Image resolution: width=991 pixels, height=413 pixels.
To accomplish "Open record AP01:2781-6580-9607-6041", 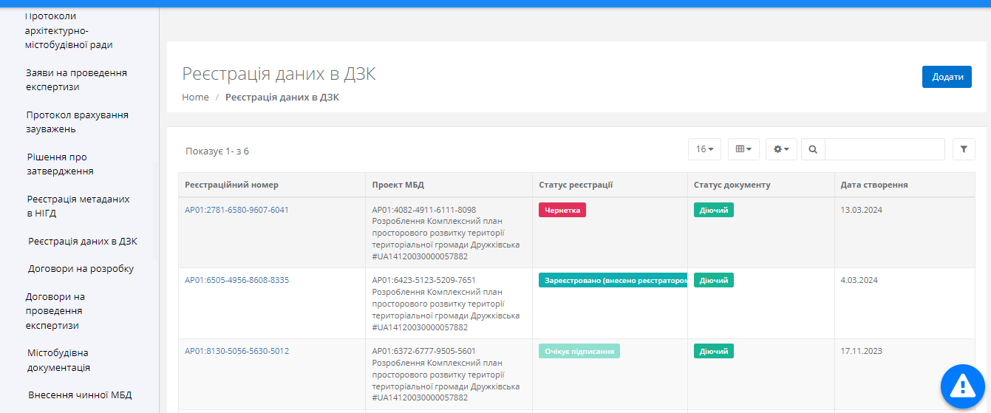I will (236, 210).
